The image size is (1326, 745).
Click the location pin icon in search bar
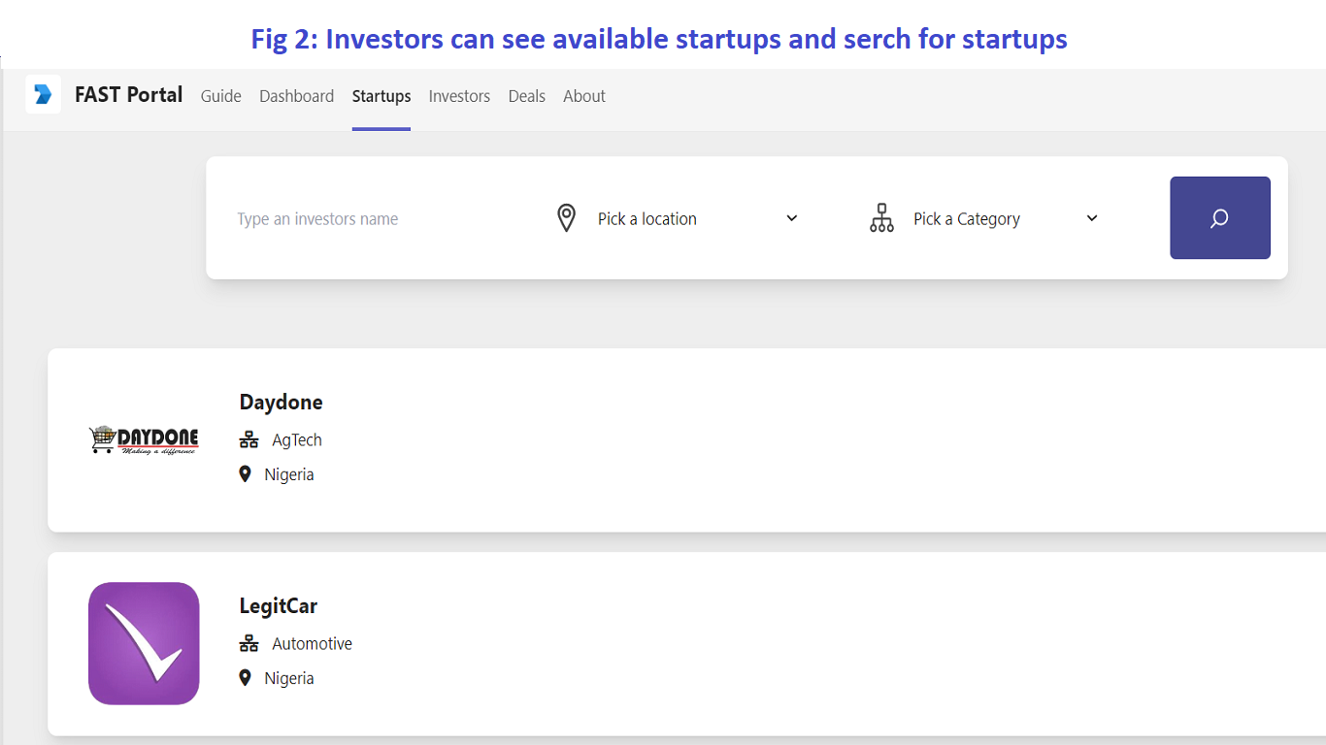point(566,218)
